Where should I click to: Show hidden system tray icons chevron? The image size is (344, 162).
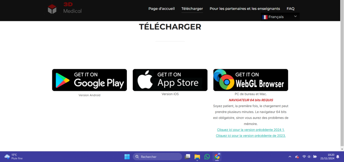pyautogui.click(x=290, y=156)
